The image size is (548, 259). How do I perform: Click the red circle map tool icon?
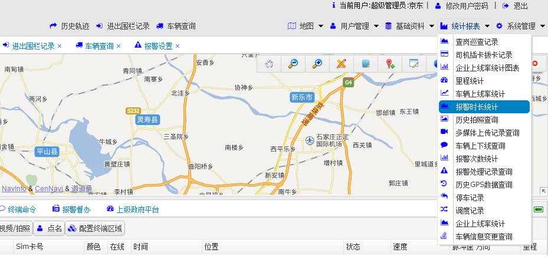tap(534, 63)
